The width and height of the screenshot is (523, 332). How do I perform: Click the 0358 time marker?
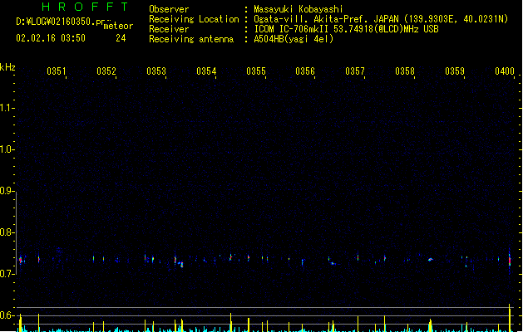[x=405, y=71]
